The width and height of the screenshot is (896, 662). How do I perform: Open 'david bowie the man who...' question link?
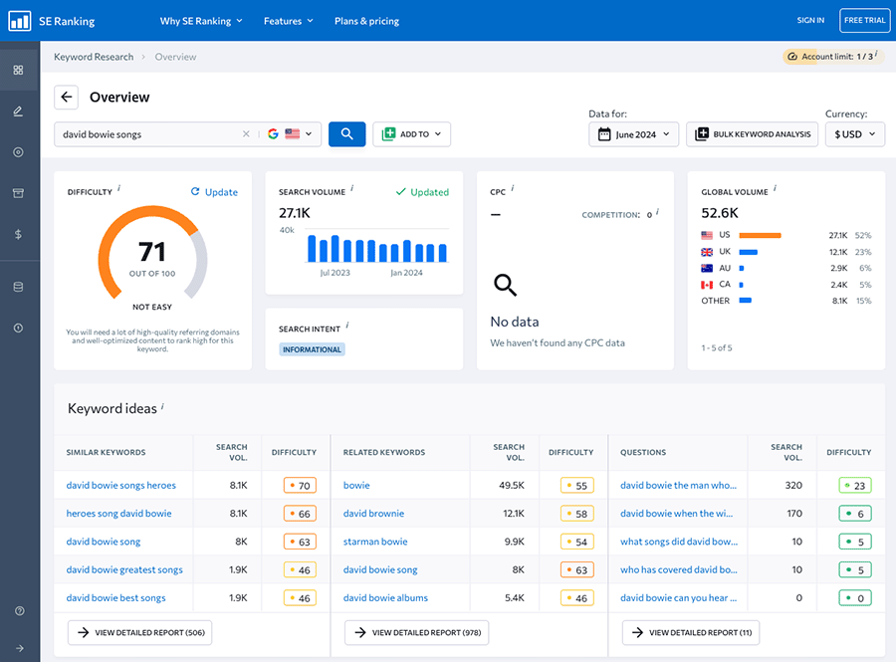tap(678, 485)
